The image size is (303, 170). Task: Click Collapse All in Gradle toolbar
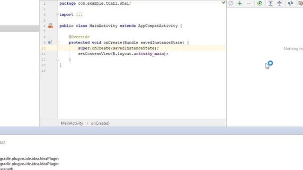tap(279, 3)
